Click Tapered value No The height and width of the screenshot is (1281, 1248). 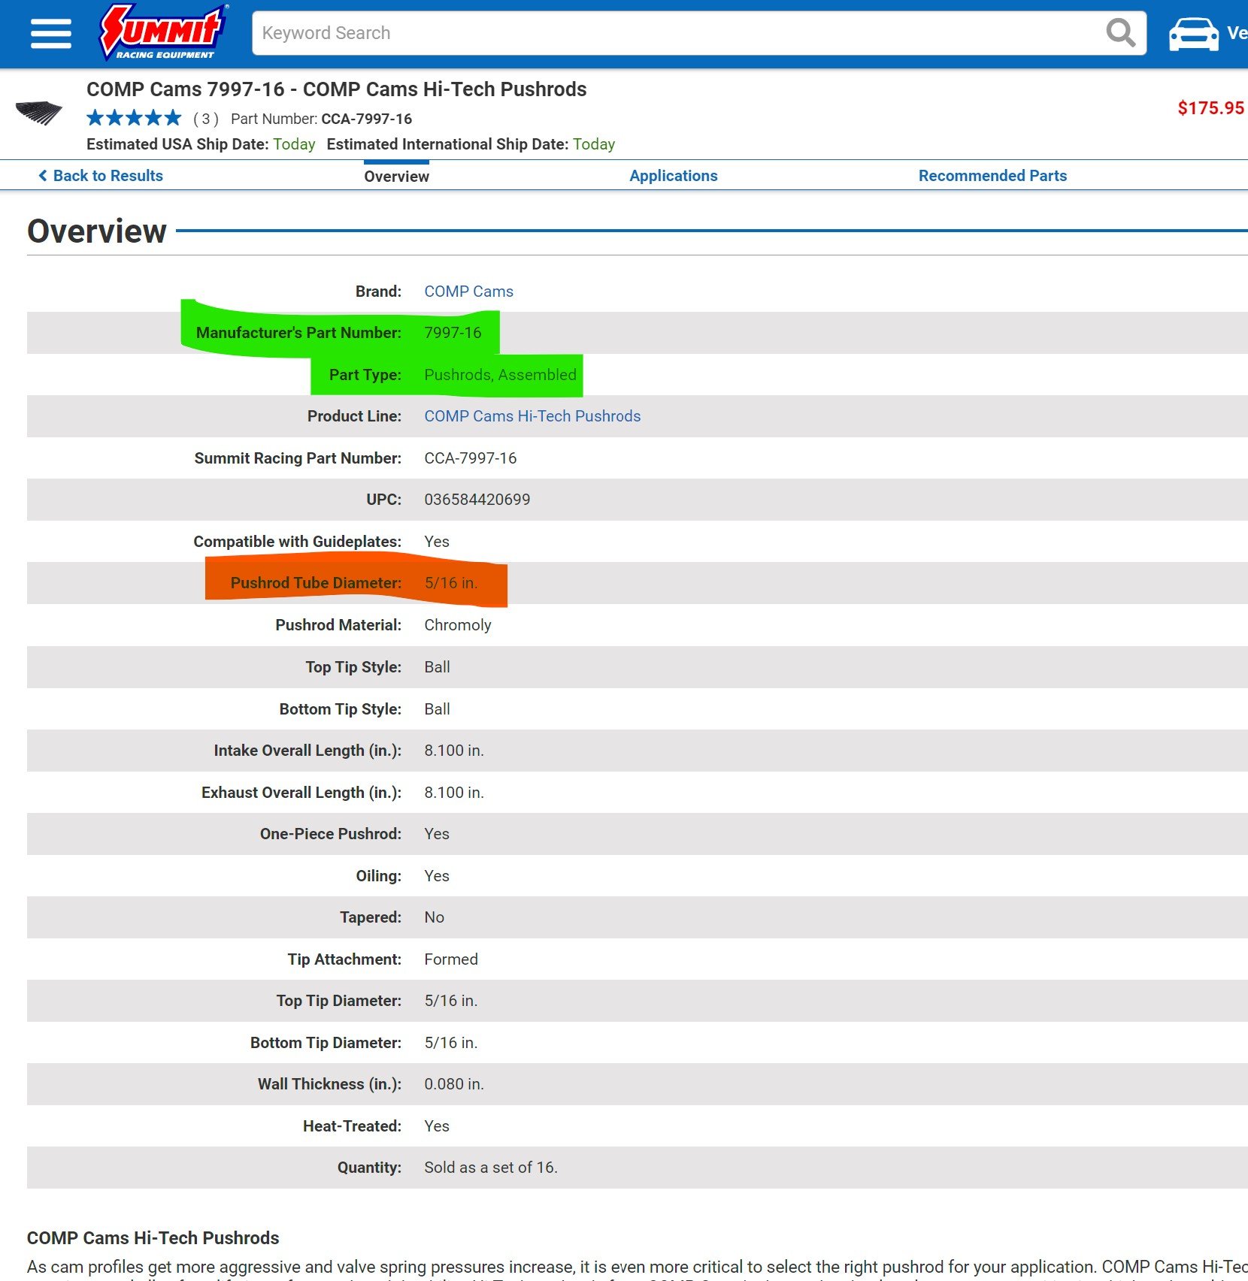coord(434,917)
